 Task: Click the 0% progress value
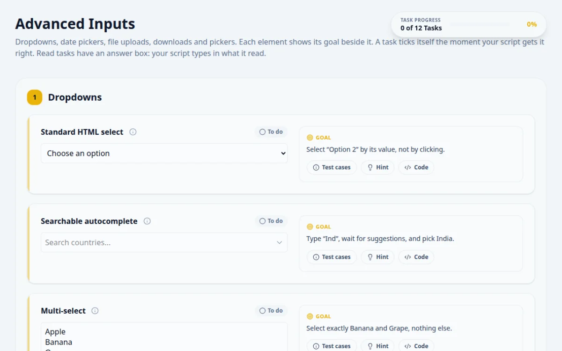(532, 24)
